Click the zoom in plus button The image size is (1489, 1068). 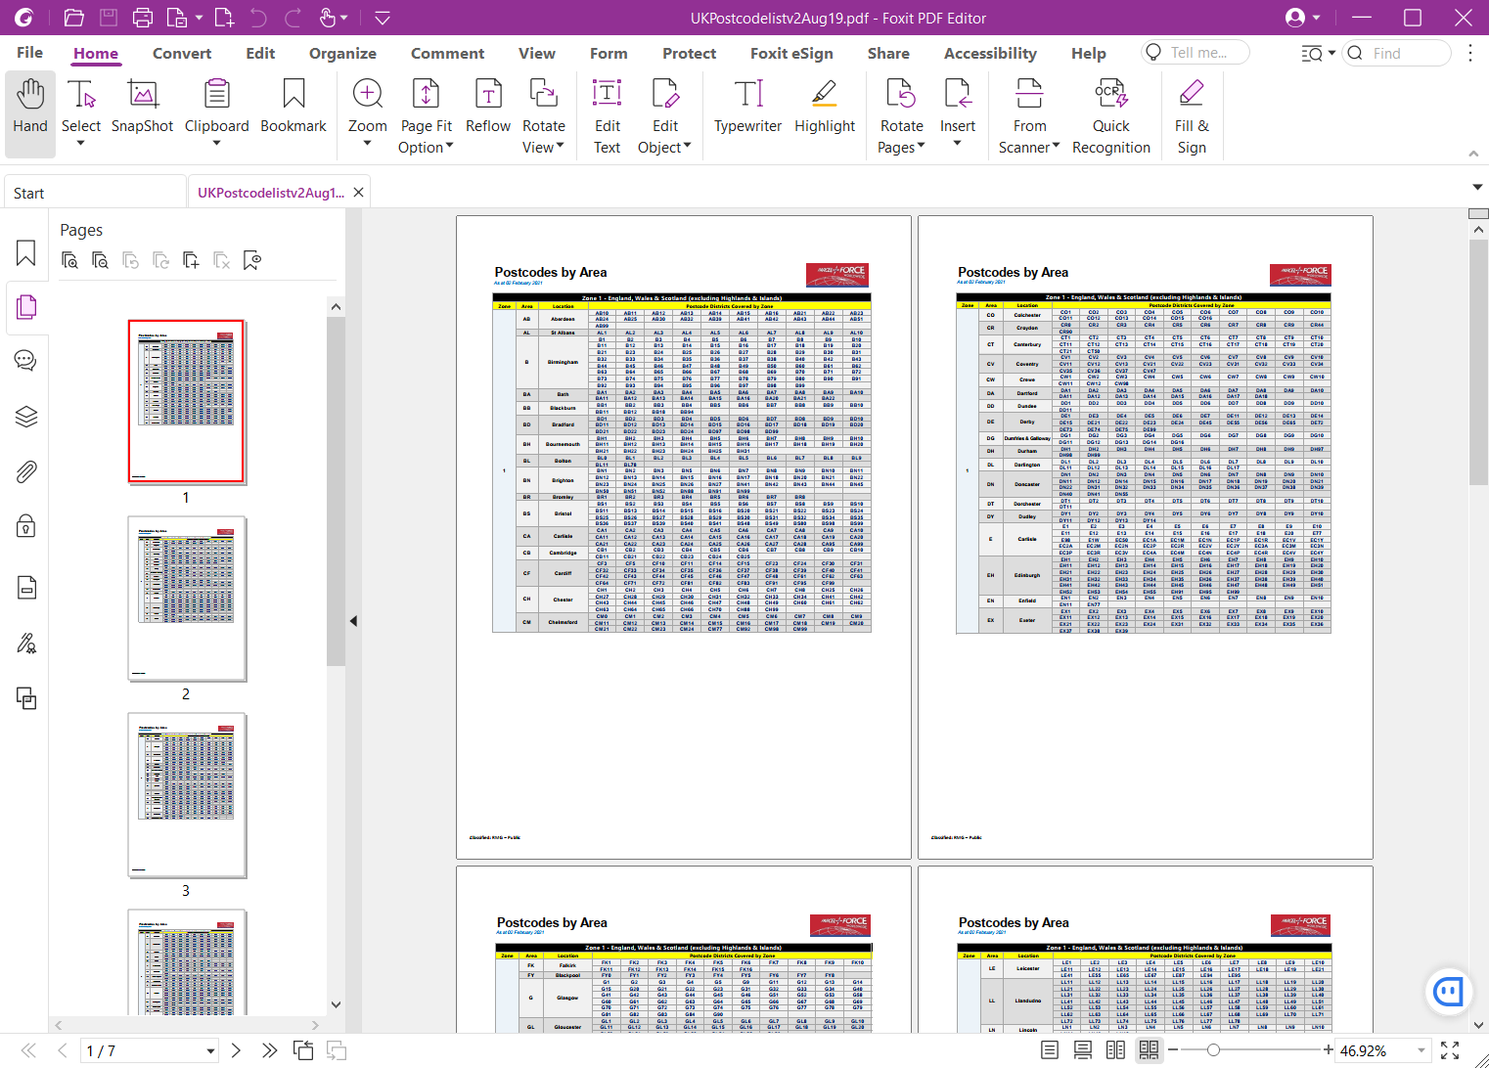click(x=1328, y=1050)
